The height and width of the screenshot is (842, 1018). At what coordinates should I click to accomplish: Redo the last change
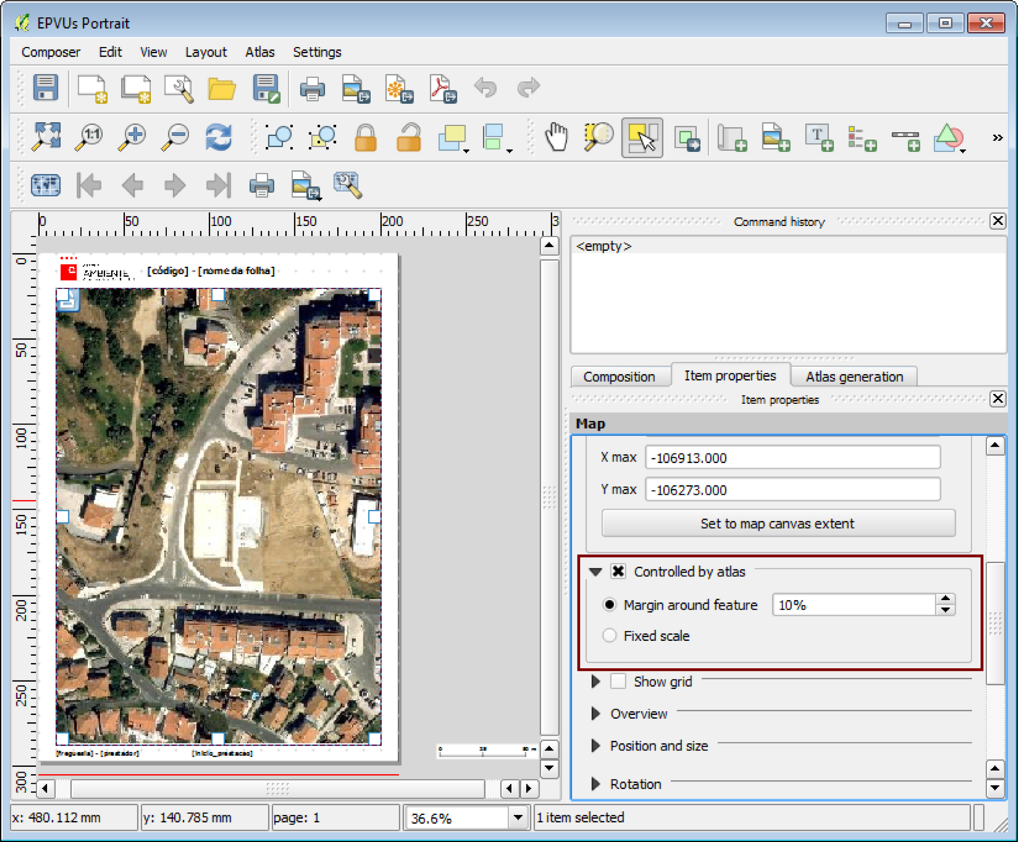(528, 88)
